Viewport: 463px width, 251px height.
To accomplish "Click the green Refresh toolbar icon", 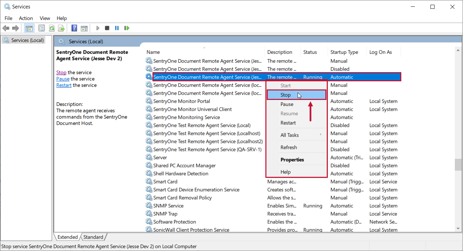I will (52, 28).
